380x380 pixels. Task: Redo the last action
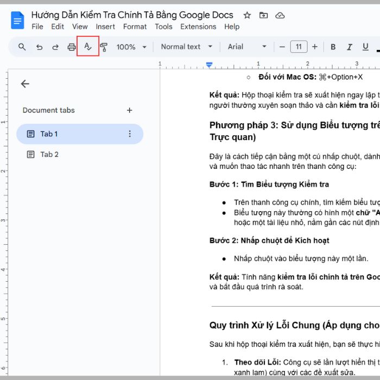tap(55, 47)
